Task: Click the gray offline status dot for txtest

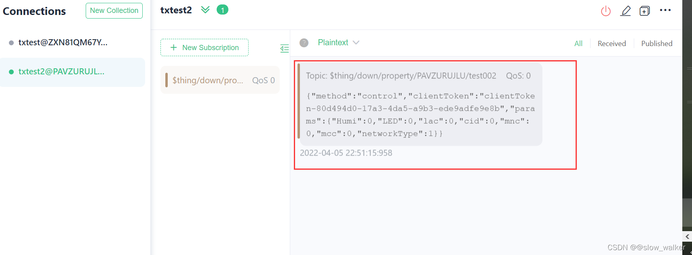Action: coord(11,43)
